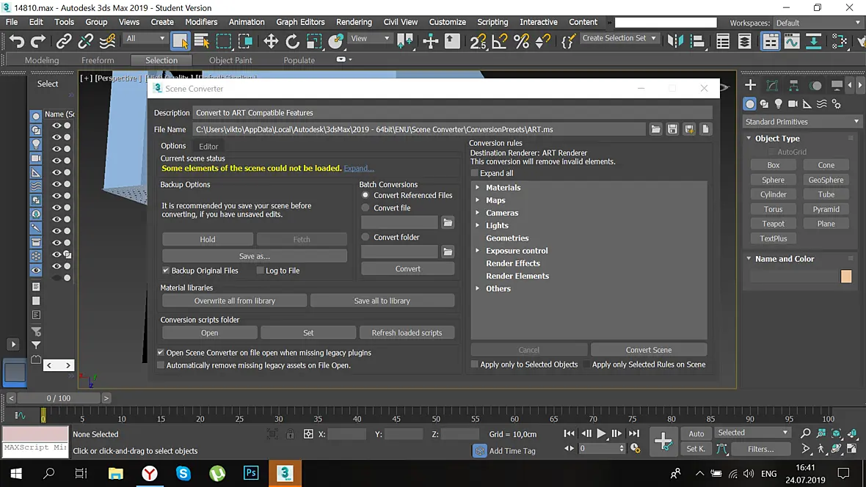
Task: Toggle Open Scene Converter on file open checkbox
Action: pyautogui.click(x=161, y=352)
